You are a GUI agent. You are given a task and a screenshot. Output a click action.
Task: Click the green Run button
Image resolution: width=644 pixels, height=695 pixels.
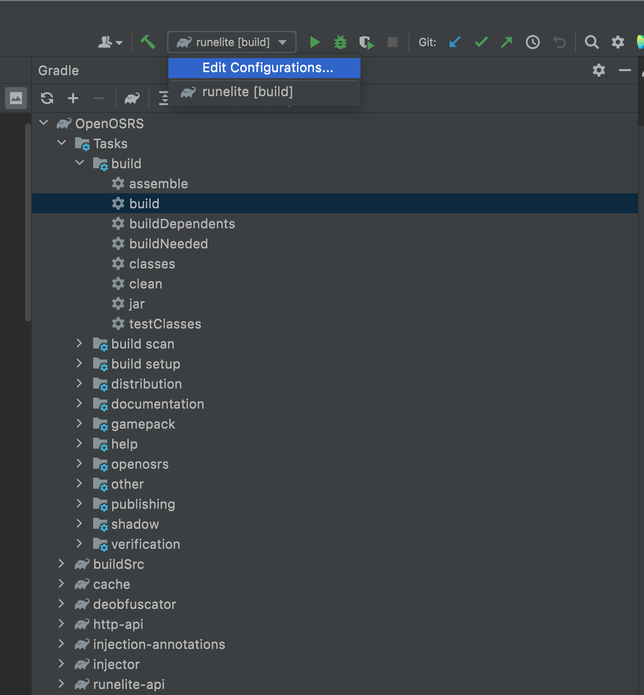coord(314,43)
